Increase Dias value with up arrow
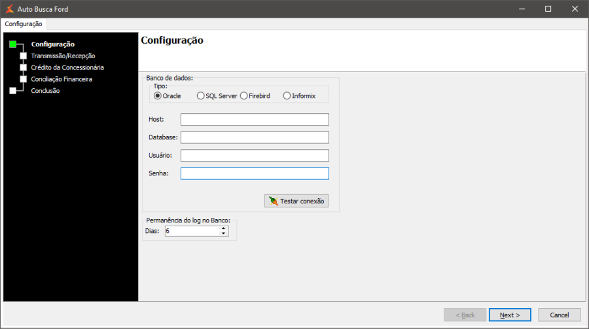The image size is (589, 329). pyautogui.click(x=224, y=229)
